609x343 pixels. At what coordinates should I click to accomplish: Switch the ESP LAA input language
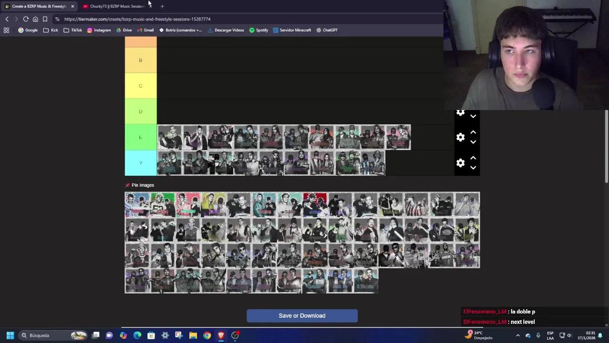550,335
